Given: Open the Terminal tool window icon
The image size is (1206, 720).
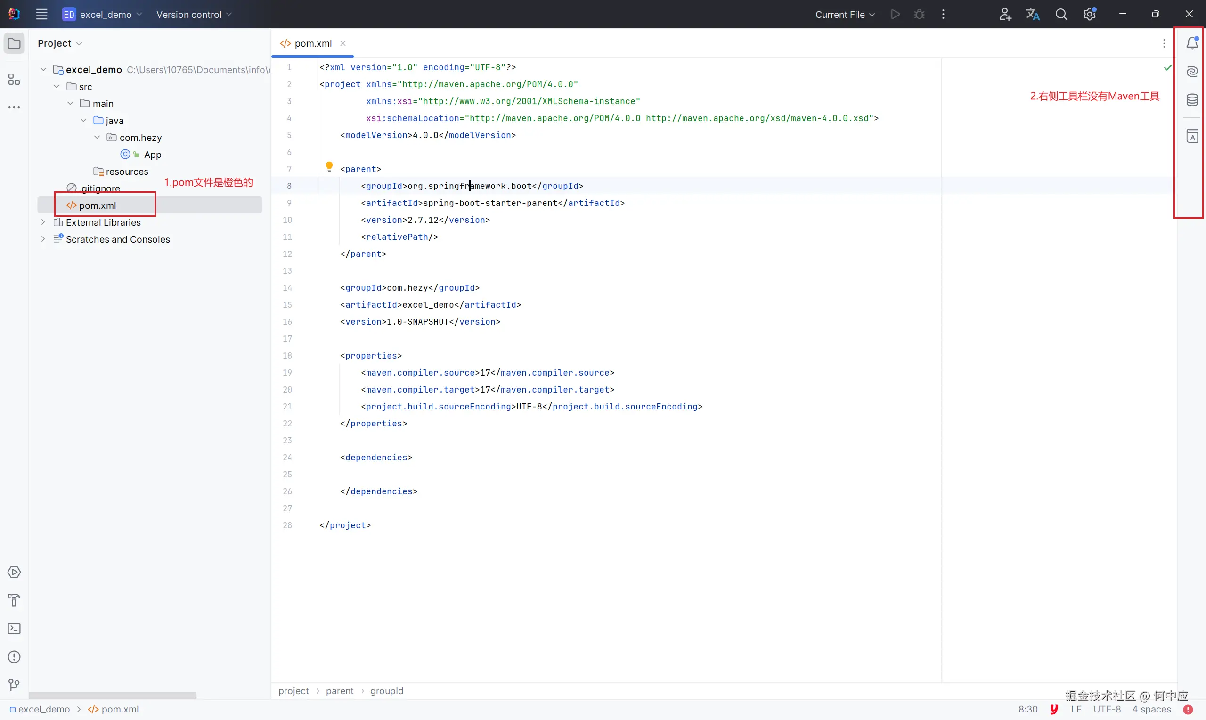Looking at the screenshot, I should (x=14, y=629).
